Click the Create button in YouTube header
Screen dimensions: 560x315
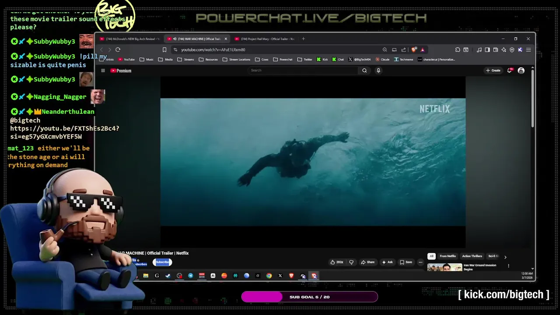(x=493, y=70)
